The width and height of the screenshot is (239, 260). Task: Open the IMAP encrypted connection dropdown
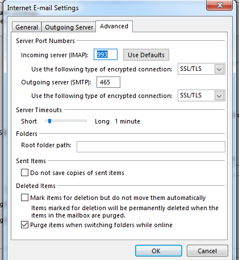click(202, 69)
